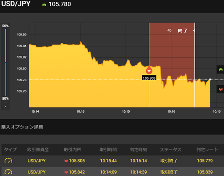Sort by the タイプ column header
Image resolution: width=224 pixels, height=176 pixels.
coord(10,149)
